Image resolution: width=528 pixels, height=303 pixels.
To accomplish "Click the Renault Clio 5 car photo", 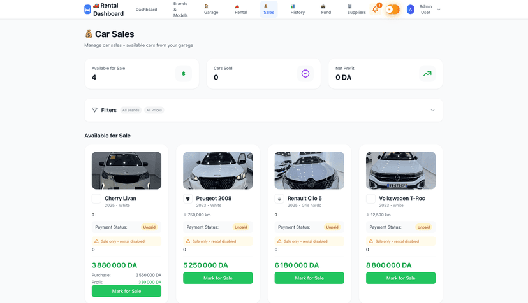I will (x=309, y=170).
